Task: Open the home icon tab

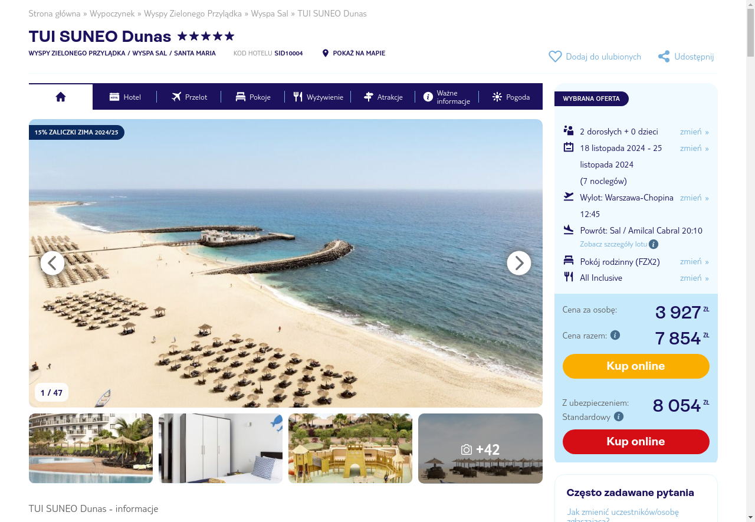Action: click(x=61, y=97)
